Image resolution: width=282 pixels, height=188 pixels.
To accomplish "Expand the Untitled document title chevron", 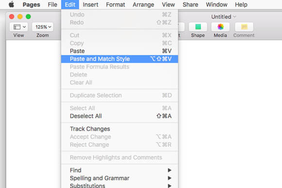I will 234,16.
